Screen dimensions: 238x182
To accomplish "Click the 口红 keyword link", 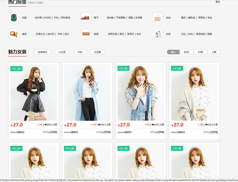I will [183, 34].
